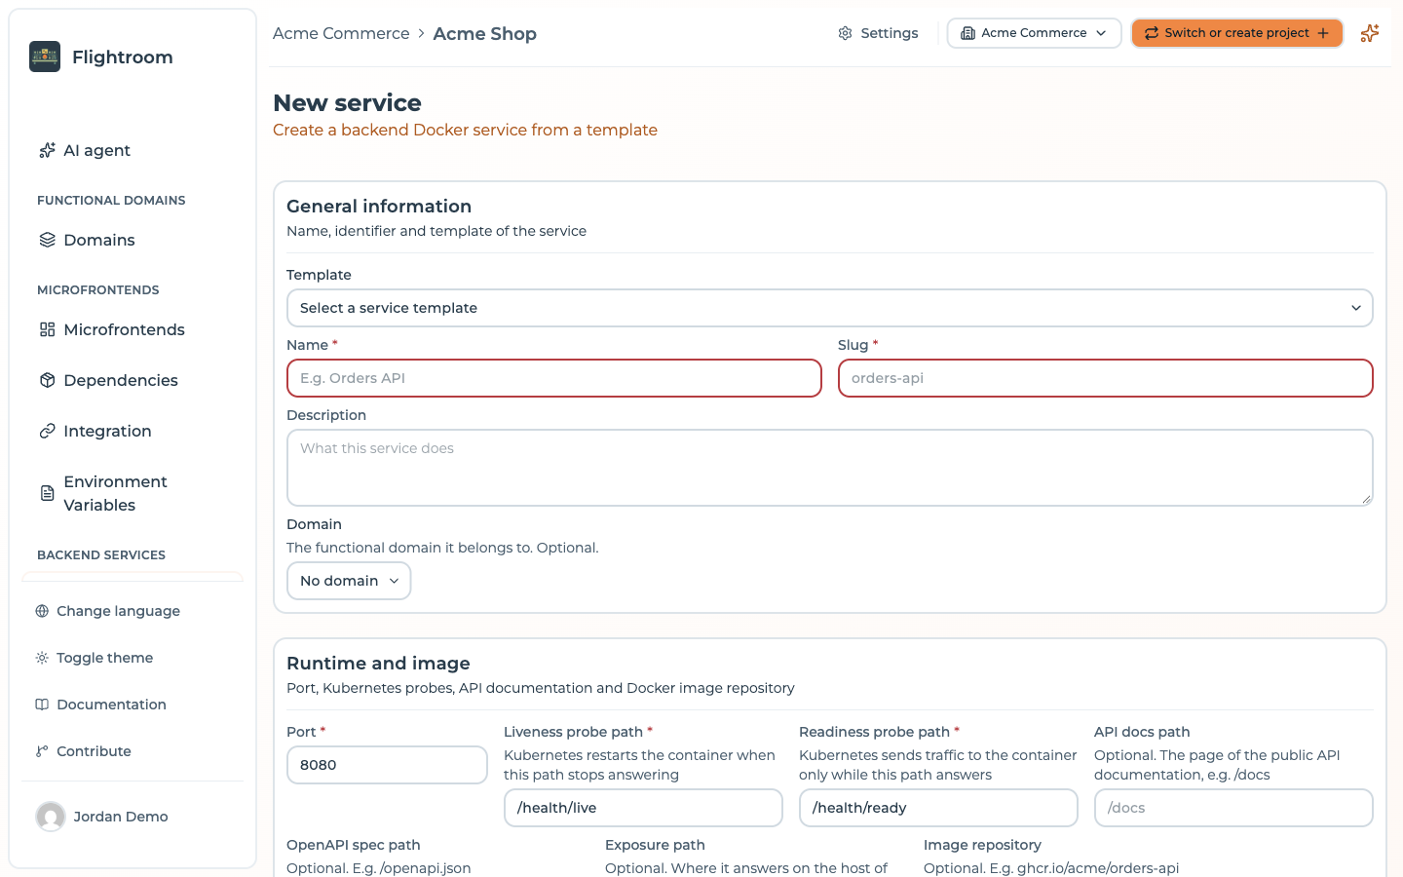Click the Toggle theme sun icon
This screenshot has width=1403, height=877.
coord(42,658)
